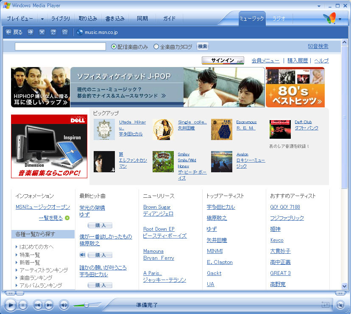351x314 pixels.
Task: Switch to the ライブラリ tab
Action: point(61,18)
